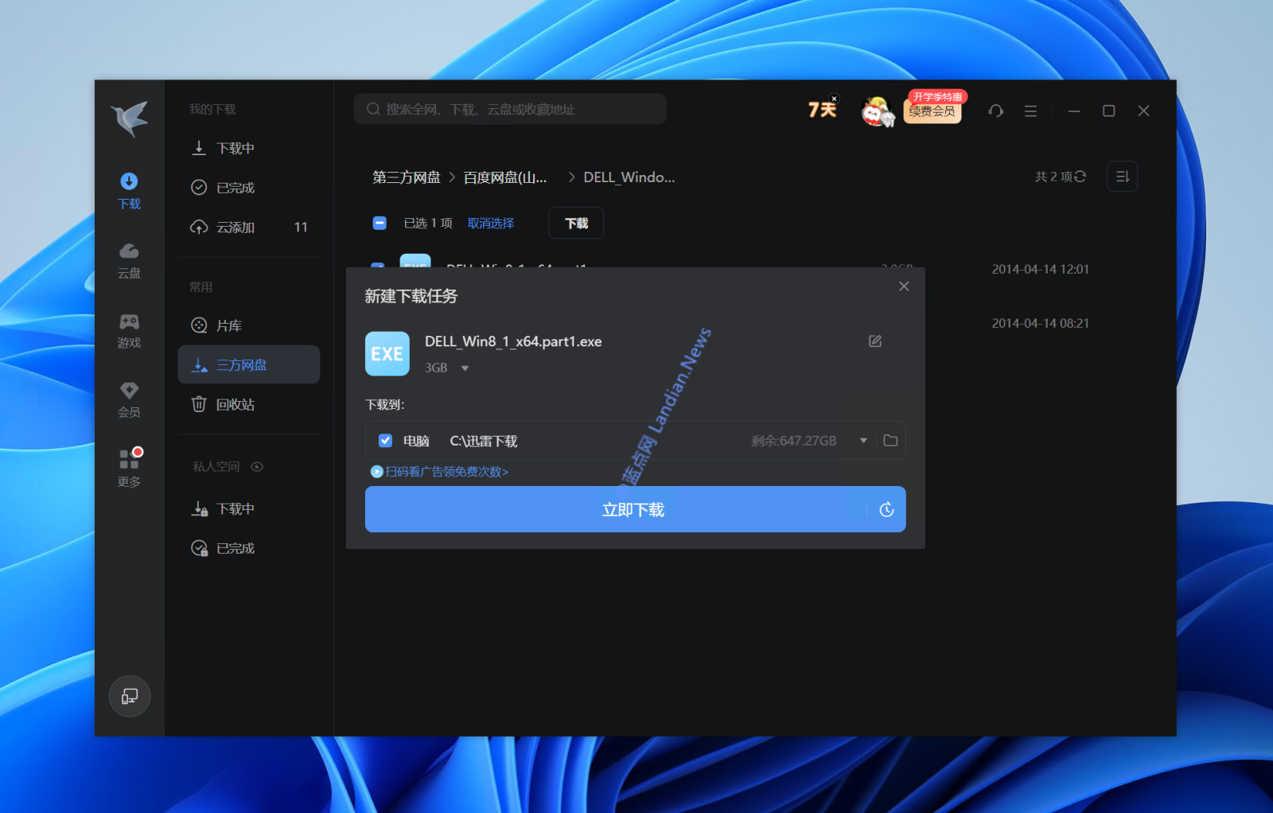Click 扫码看广告领免费次数 link

pos(439,472)
